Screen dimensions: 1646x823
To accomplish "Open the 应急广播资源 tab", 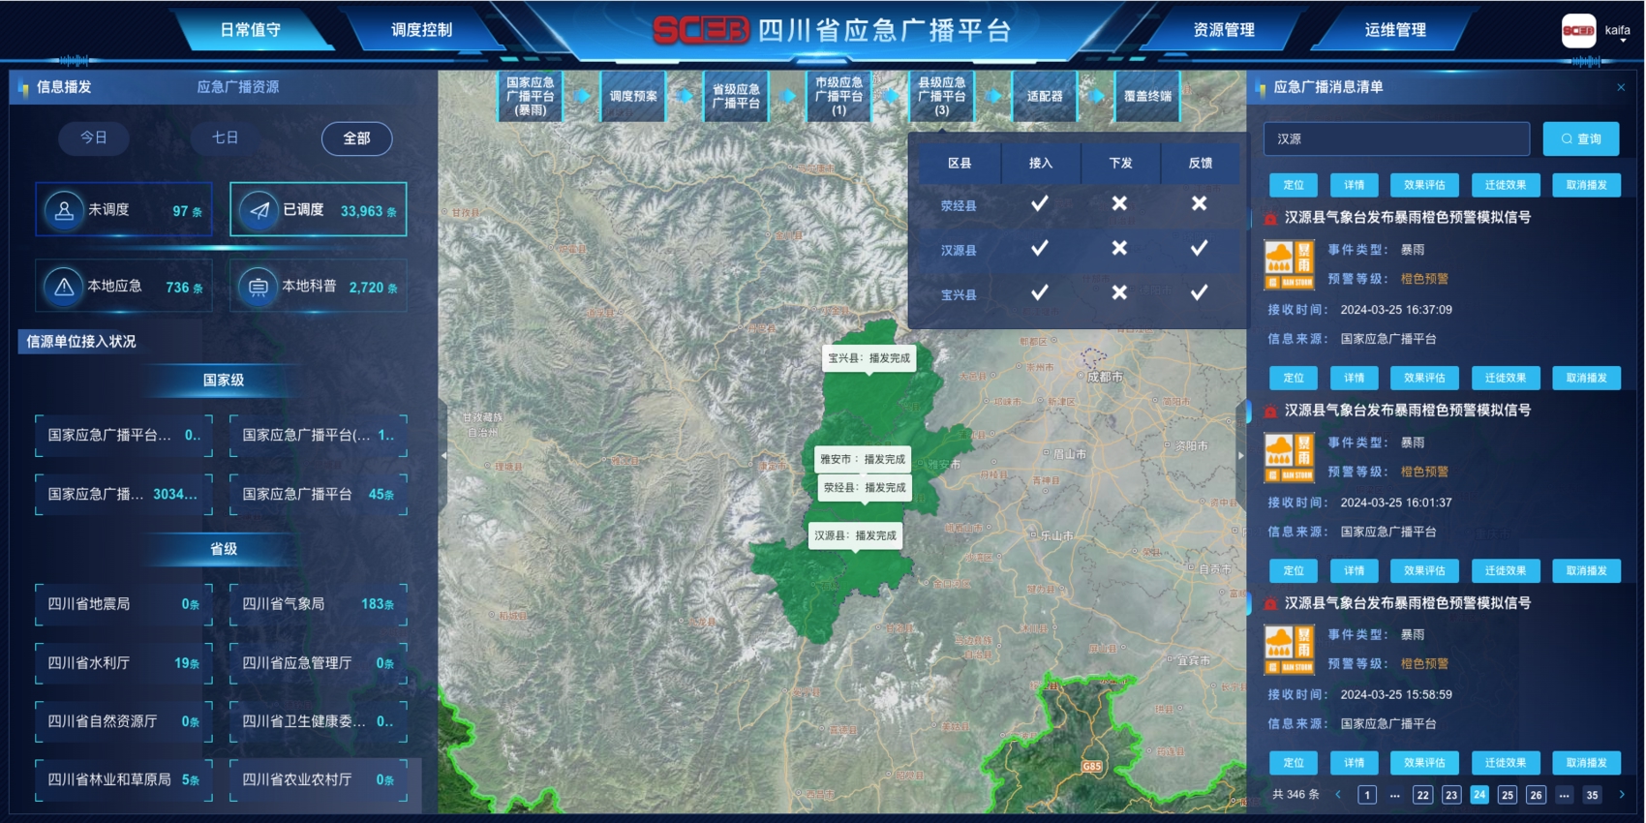I will pyautogui.click(x=237, y=87).
